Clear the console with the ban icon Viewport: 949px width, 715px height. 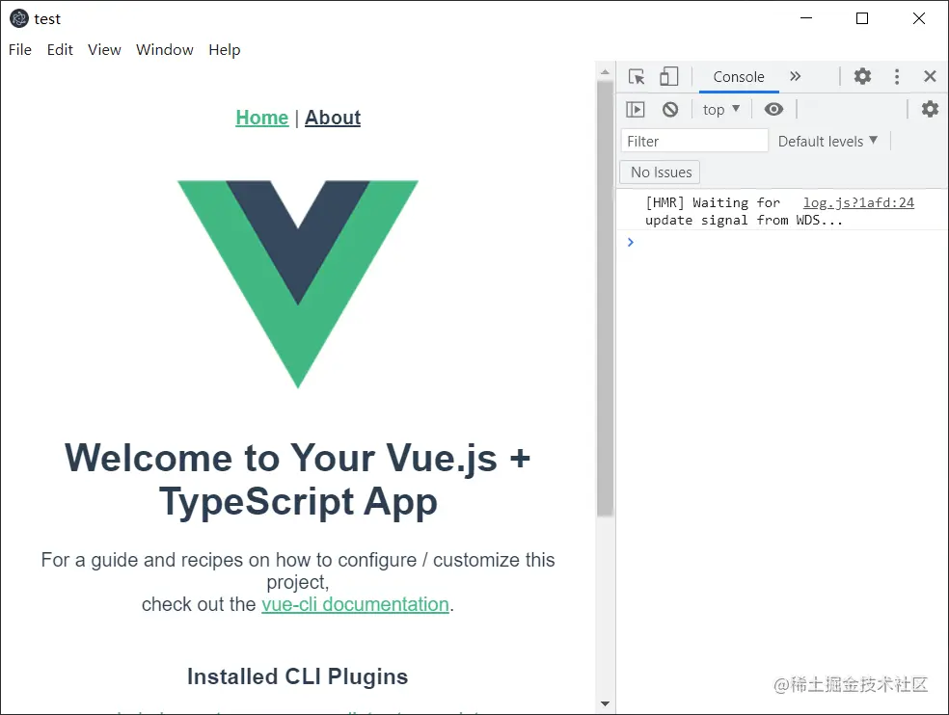tap(670, 110)
